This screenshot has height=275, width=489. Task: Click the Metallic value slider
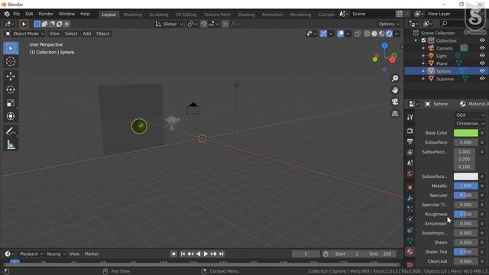click(x=465, y=186)
